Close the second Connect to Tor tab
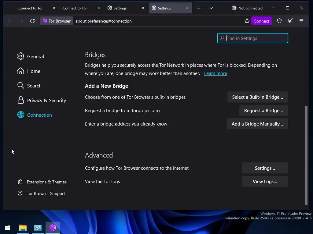This screenshot has width=313, height=234. coord(99,8)
